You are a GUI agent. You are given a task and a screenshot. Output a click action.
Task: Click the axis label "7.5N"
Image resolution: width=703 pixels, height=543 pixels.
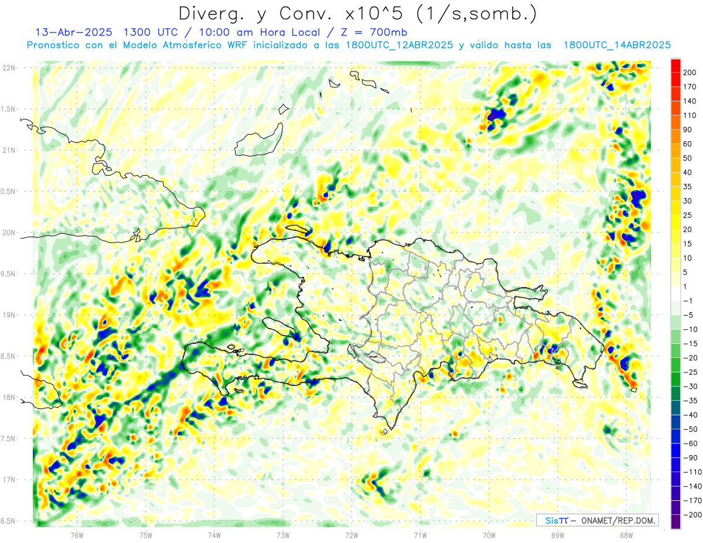tap(9, 439)
